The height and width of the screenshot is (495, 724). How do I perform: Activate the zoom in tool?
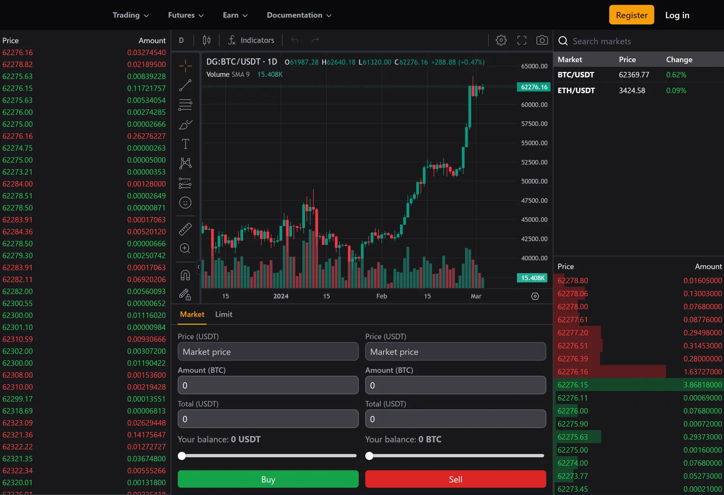pos(185,248)
